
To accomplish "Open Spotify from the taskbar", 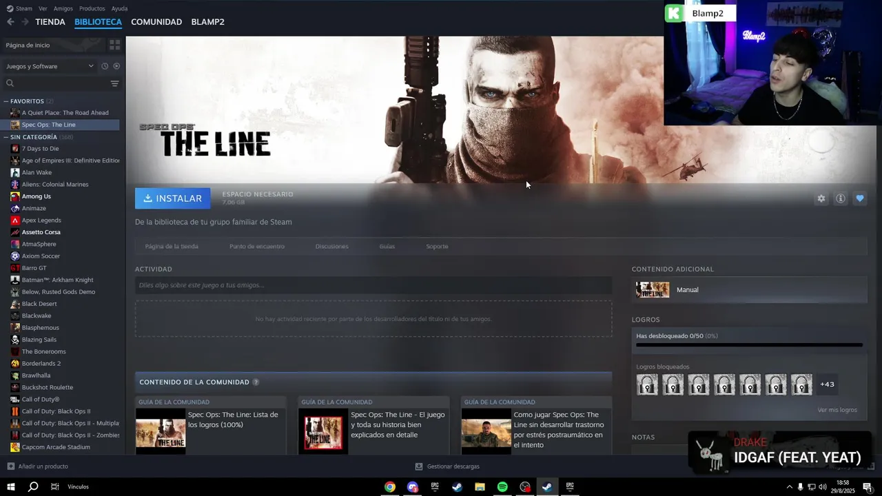I will coord(502,487).
